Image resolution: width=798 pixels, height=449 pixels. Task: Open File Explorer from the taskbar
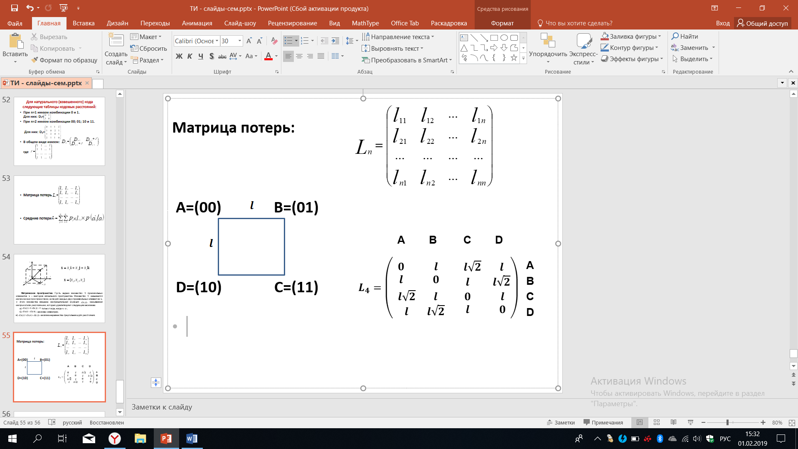pos(140,439)
